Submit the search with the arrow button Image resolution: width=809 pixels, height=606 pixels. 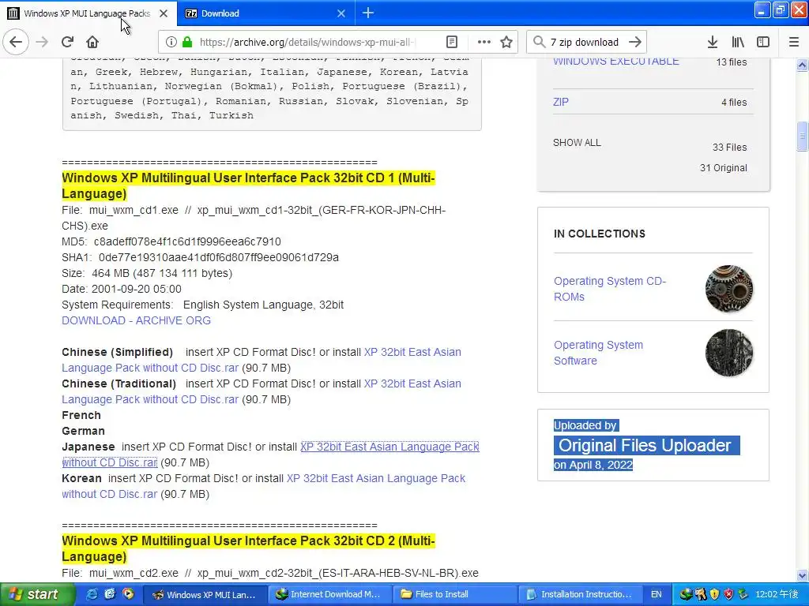(635, 42)
